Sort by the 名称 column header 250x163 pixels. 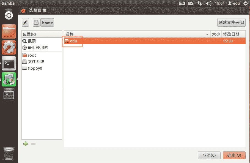coord(136,34)
